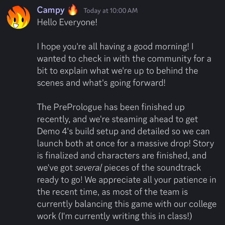Viewport: 225px width, 225px height.
Task: Click the word "community" in the message
Action: (x=169, y=59)
